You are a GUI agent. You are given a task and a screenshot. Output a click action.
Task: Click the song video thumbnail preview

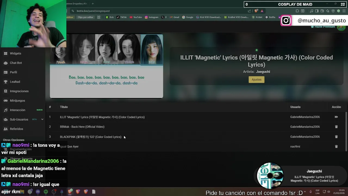[x=107, y=66]
